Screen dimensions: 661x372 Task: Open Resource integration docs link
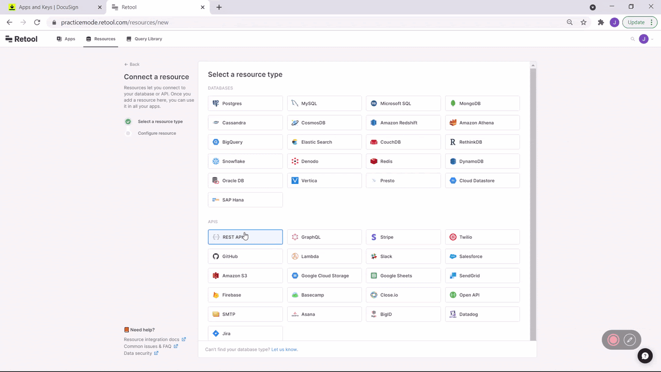coord(155,339)
